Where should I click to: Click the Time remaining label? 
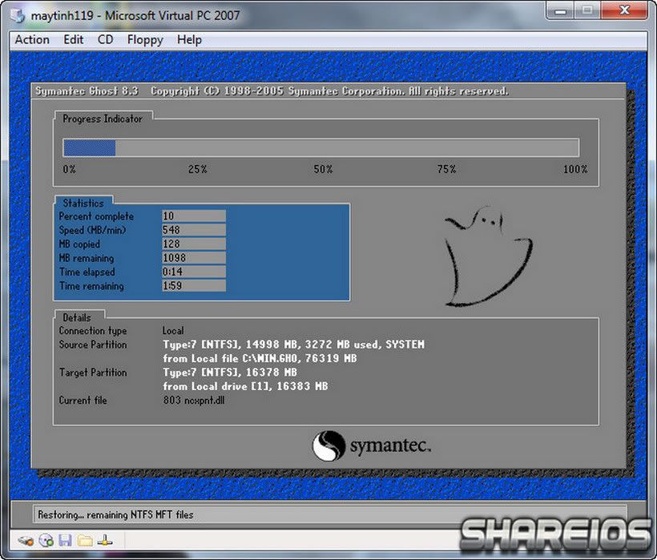[x=91, y=286]
